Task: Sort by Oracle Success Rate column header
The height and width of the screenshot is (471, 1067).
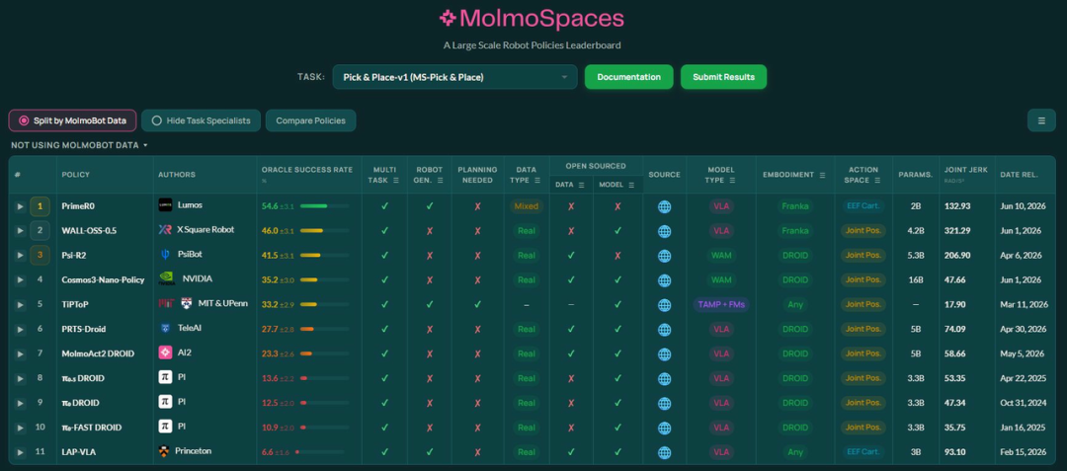Action: [307, 170]
